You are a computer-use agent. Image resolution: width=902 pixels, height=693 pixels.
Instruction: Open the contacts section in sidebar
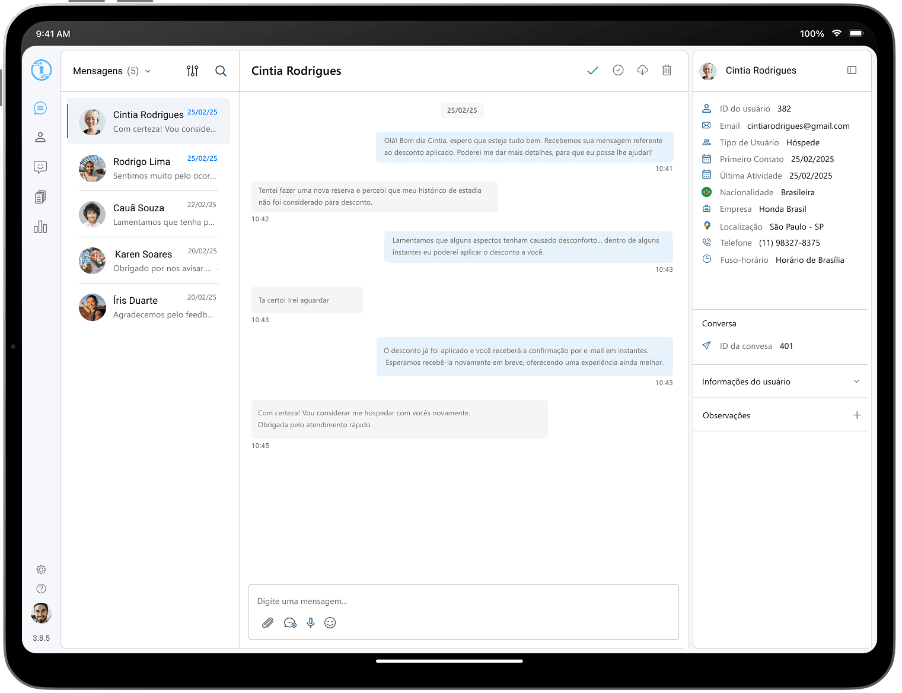pyautogui.click(x=40, y=137)
